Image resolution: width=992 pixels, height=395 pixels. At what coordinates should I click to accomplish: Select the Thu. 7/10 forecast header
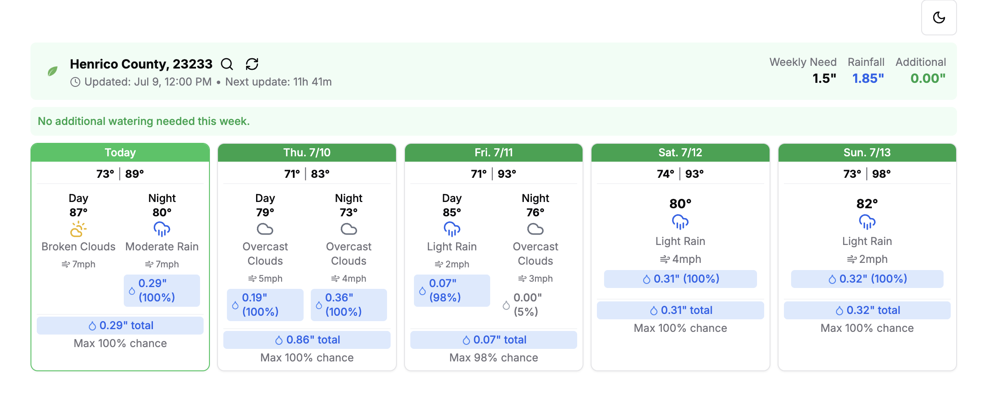307,153
